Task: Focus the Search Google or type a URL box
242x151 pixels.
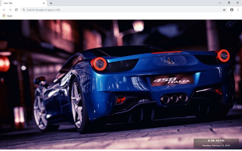Action: click(x=124, y=10)
